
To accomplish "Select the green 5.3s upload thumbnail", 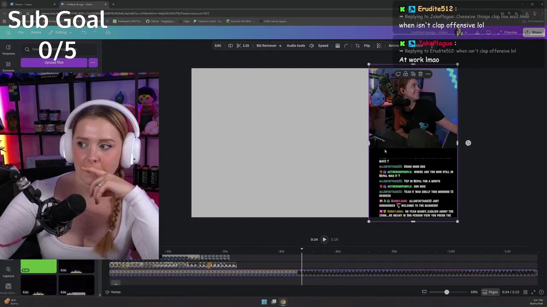I will click(x=38, y=266).
